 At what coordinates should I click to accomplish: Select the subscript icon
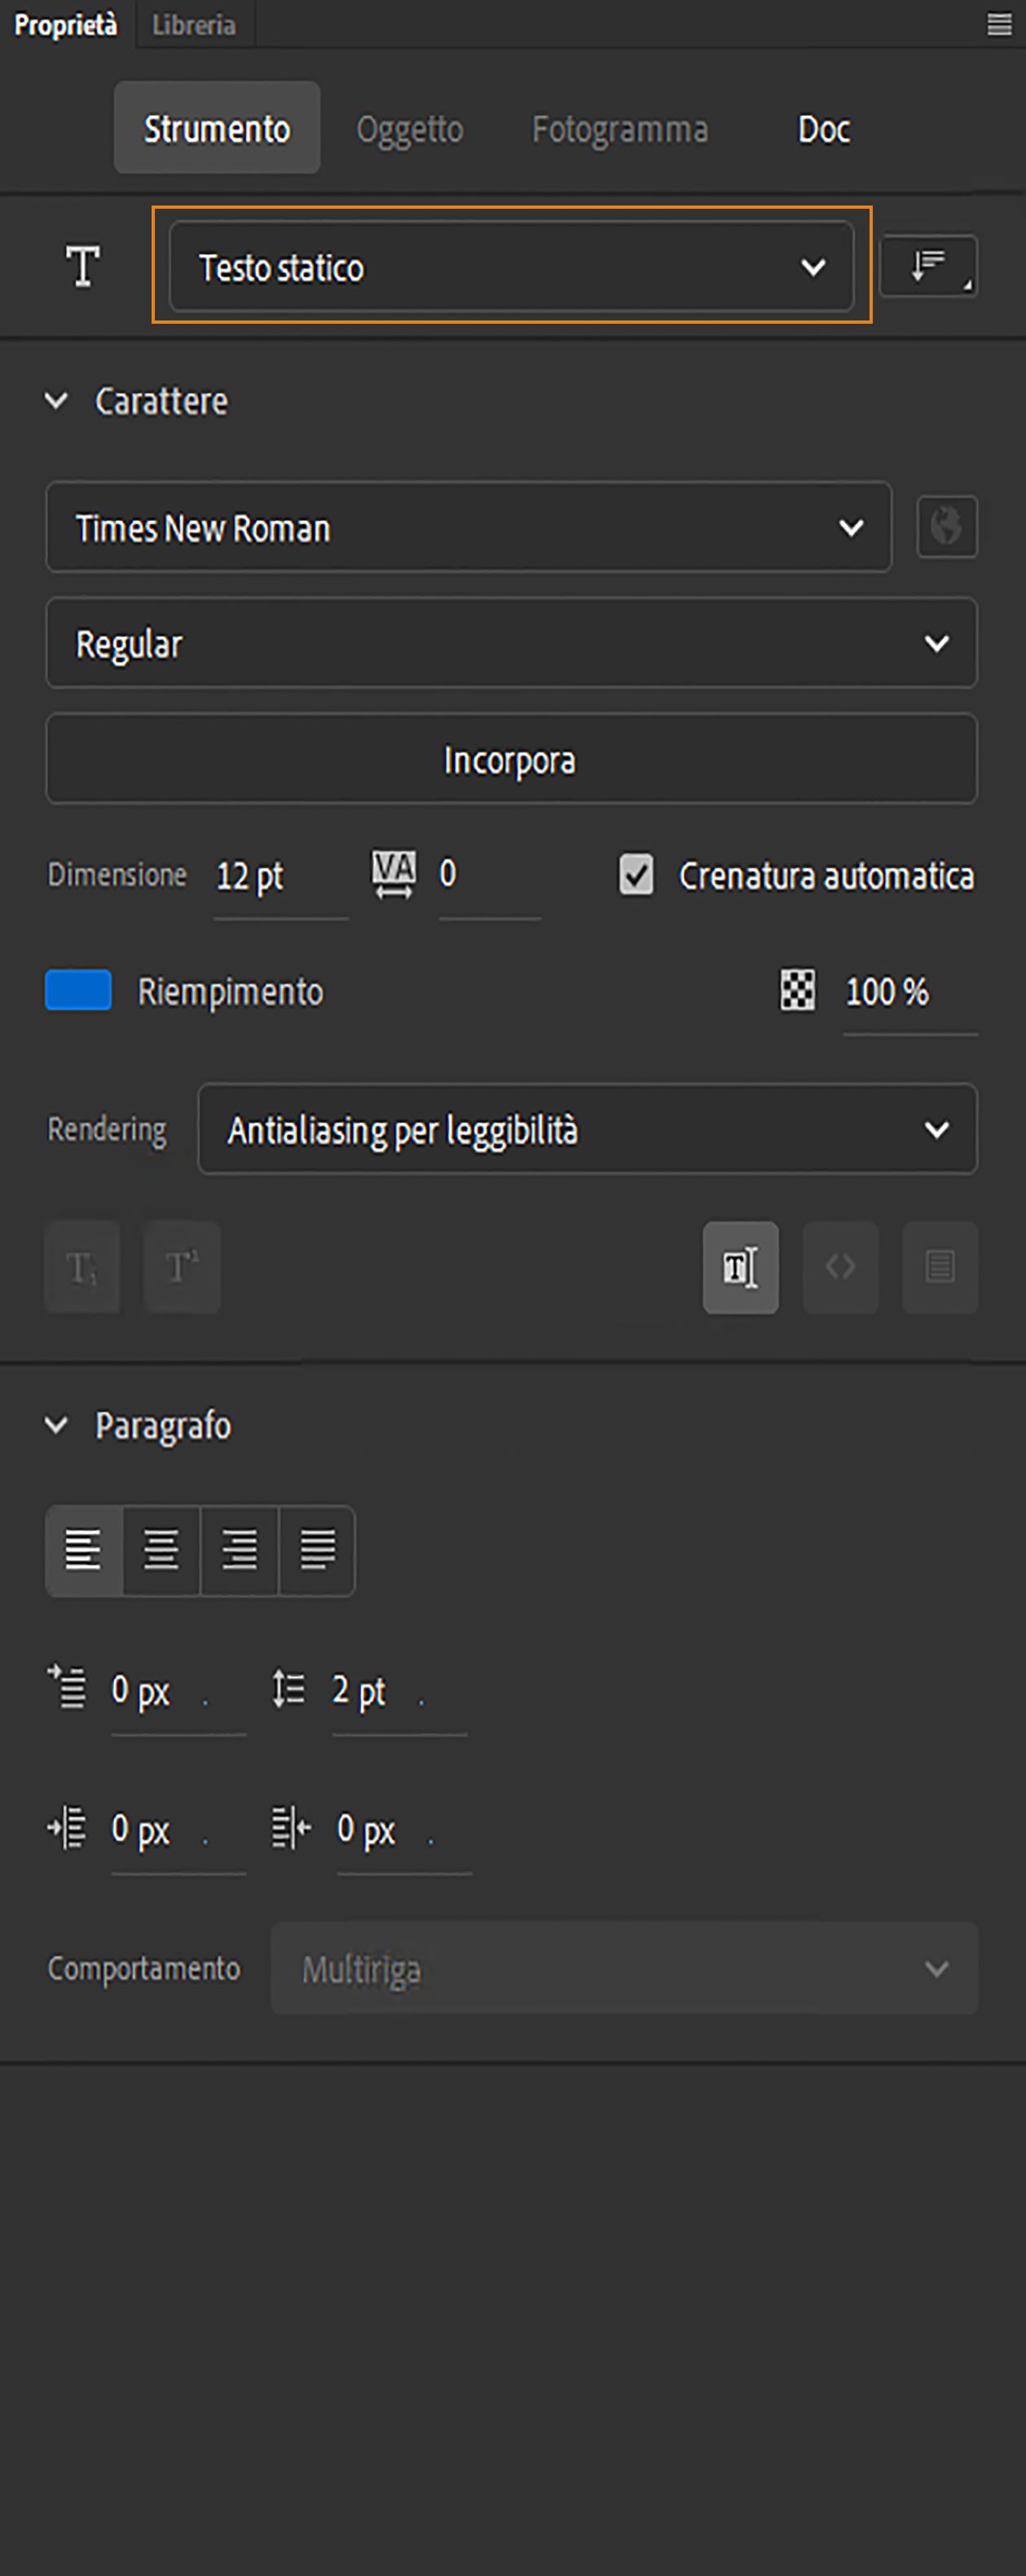(81, 1267)
